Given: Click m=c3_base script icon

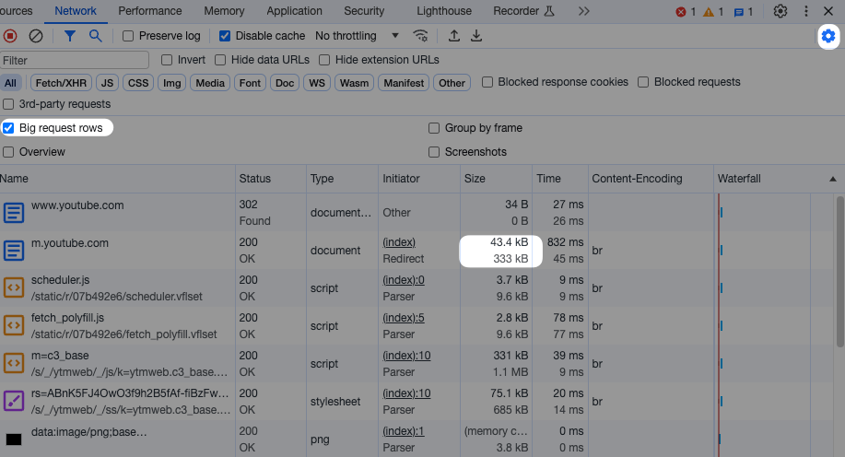Looking at the screenshot, I should (x=14, y=364).
